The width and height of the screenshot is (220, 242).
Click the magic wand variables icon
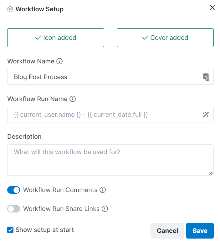(x=206, y=115)
